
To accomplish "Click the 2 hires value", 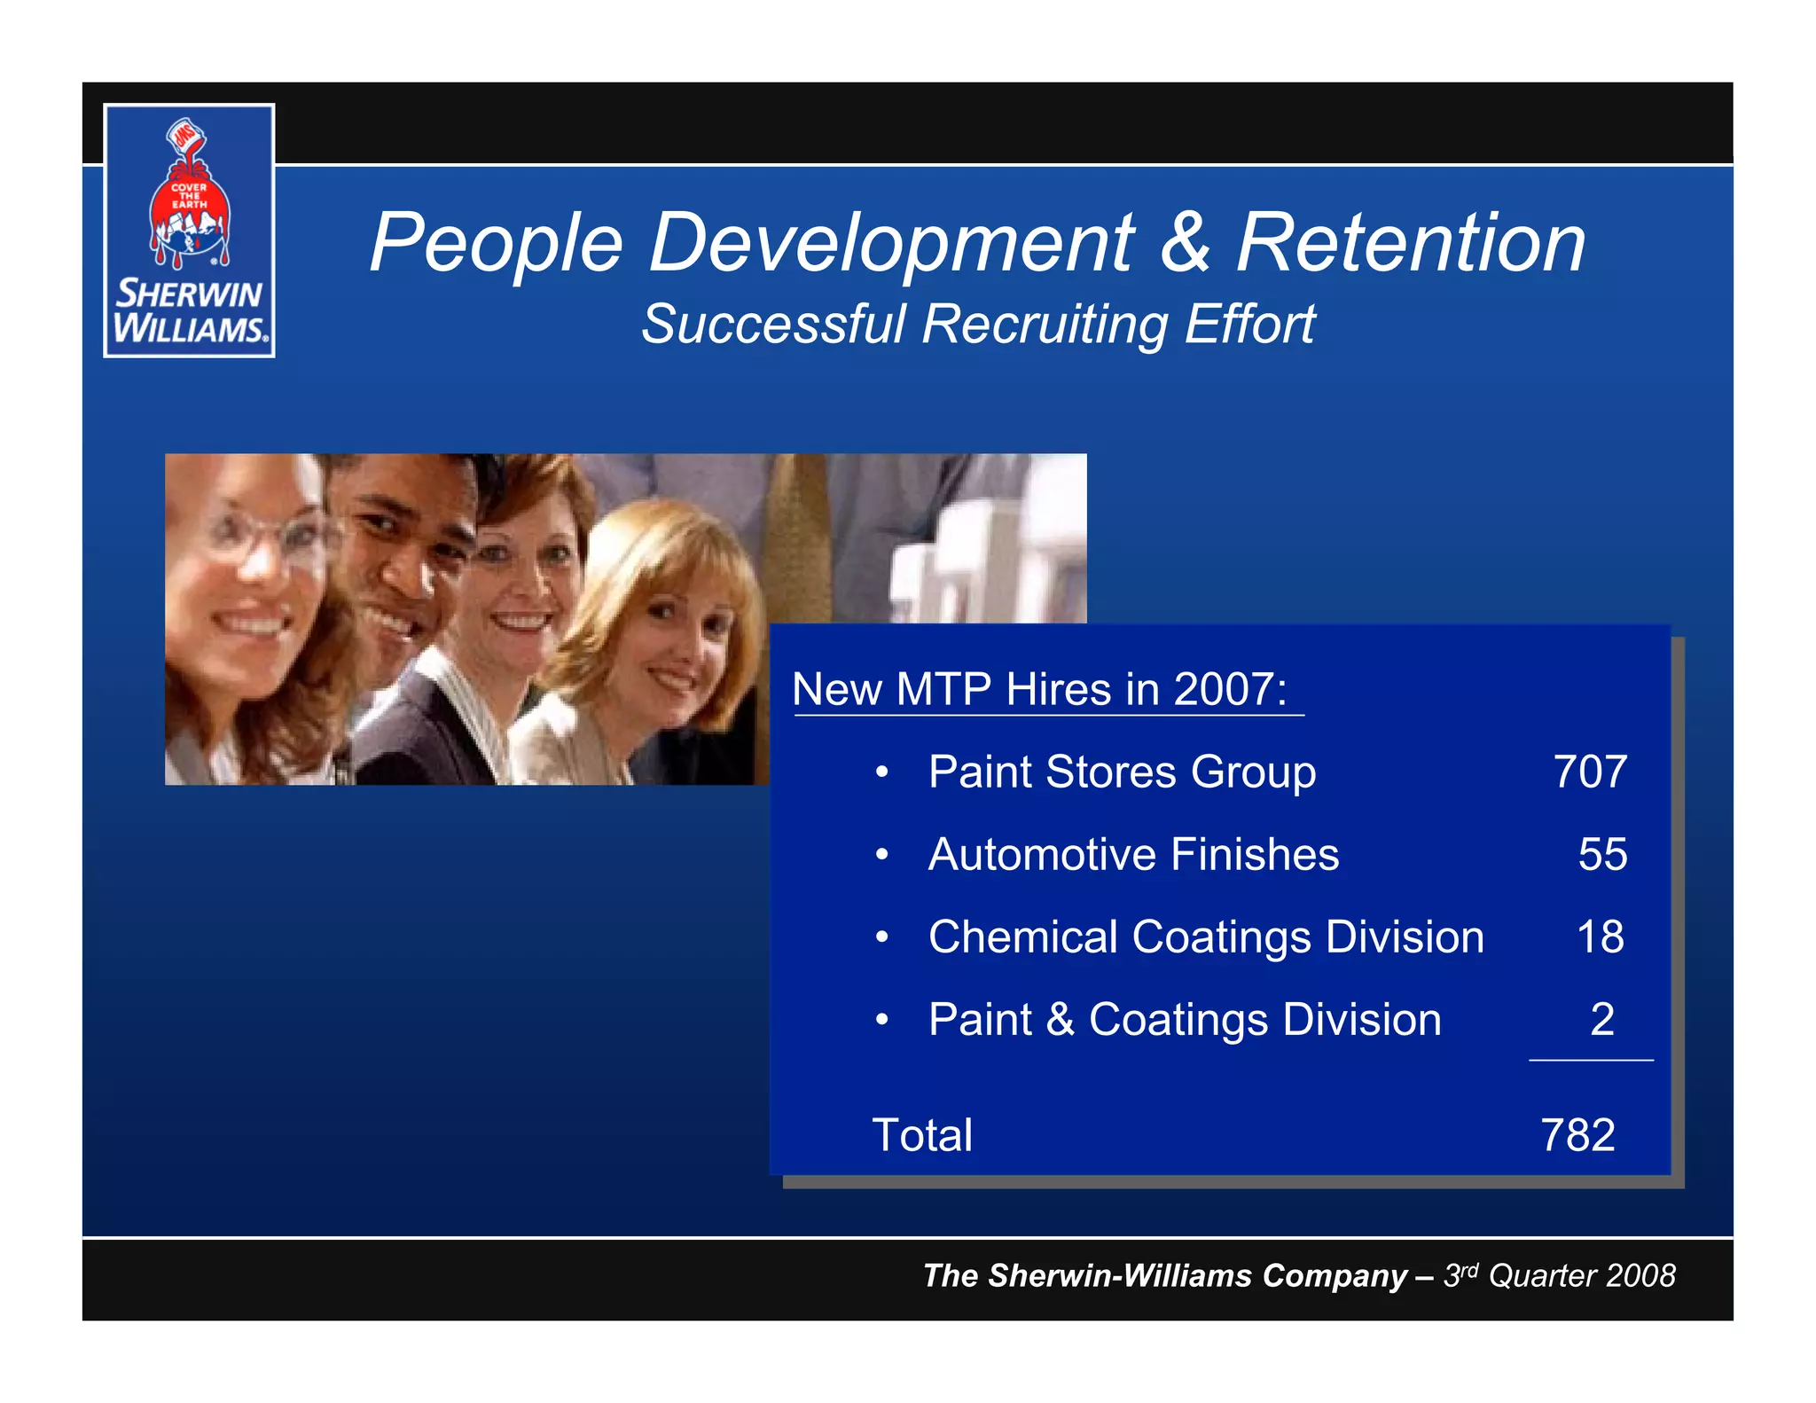I will pos(1602,1019).
